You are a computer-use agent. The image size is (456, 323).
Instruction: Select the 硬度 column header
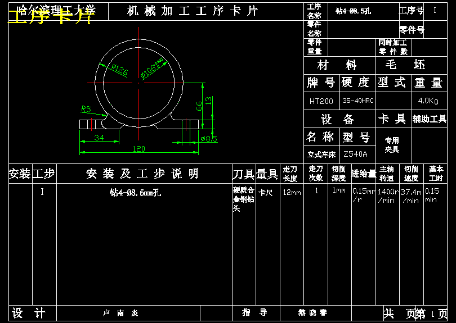(x=356, y=83)
